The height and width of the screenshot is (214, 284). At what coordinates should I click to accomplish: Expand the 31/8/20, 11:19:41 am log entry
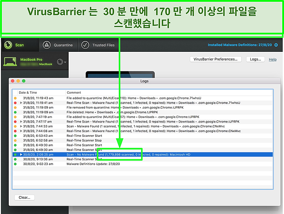coord(21,103)
